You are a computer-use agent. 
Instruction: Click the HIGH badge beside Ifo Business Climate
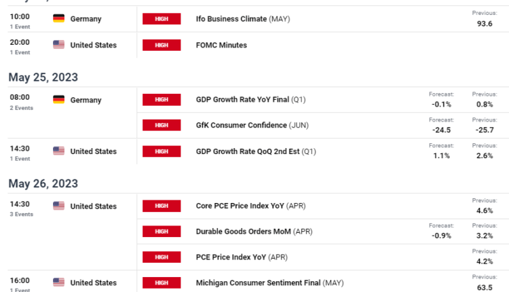162,19
